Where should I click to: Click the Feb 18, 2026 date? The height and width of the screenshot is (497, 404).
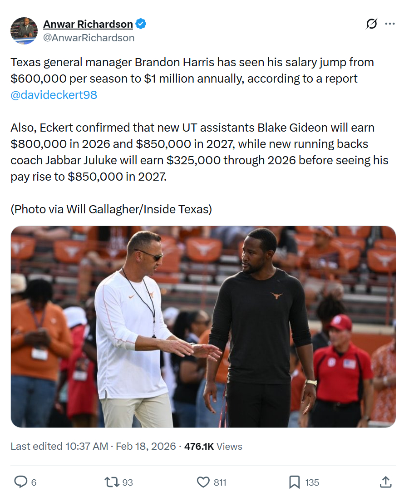tap(146, 446)
